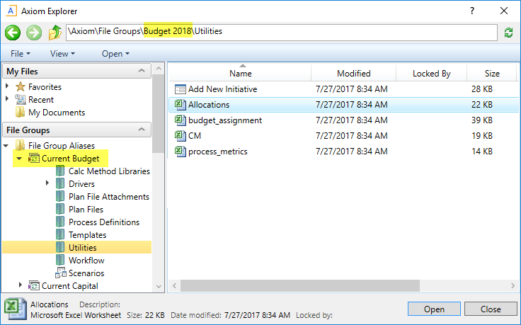
Task: Click the budget_assignment Excel file icon
Action: [x=180, y=120]
